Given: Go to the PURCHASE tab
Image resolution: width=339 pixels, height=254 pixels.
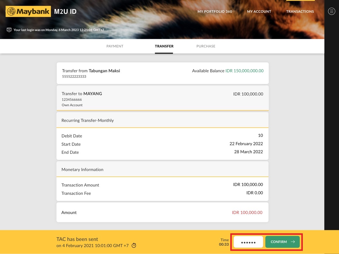Looking at the screenshot, I should [x=206, y=46].
